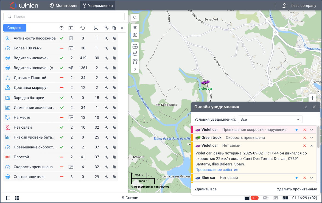Copy the 'Простой' notification
322x203 pixels.
point(114,157)
